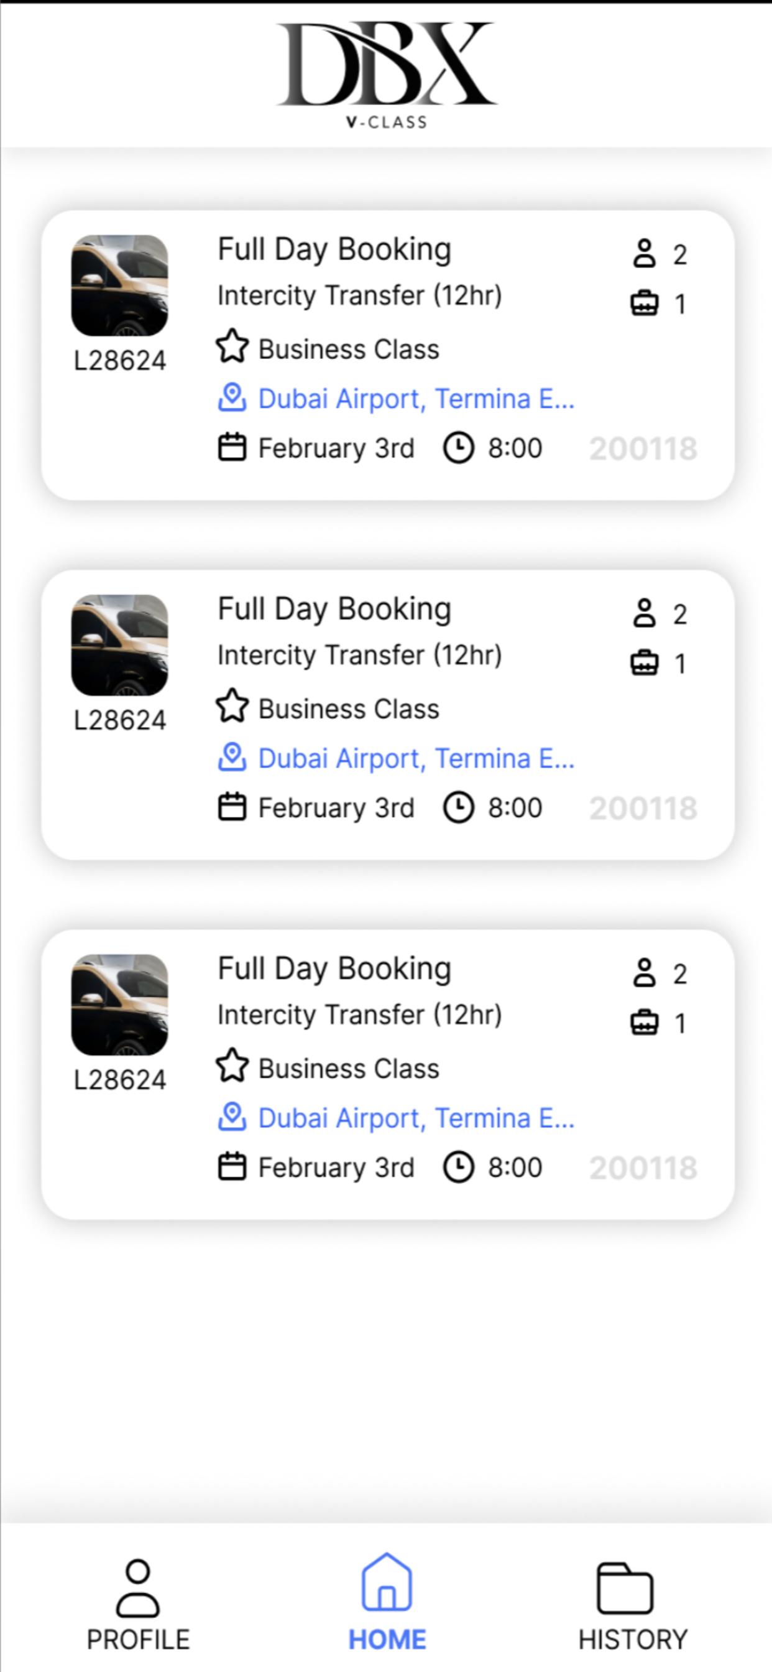Click the luggage icon in first booking

tap(644, 303)
